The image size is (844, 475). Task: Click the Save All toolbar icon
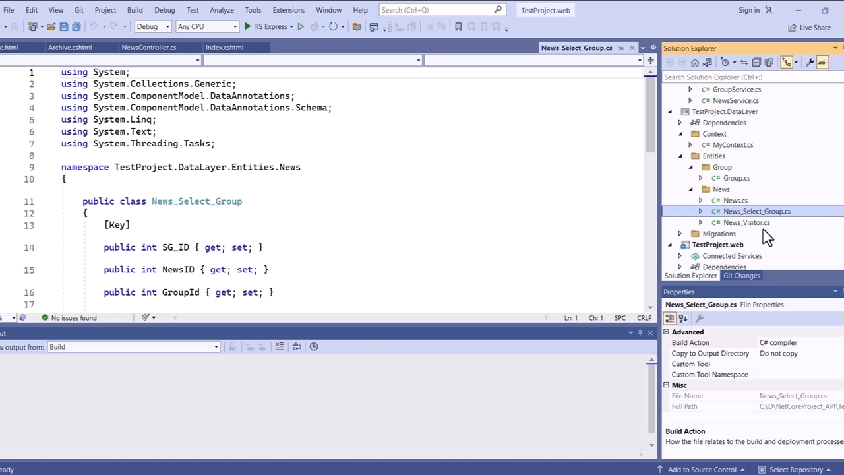[76, 27]
